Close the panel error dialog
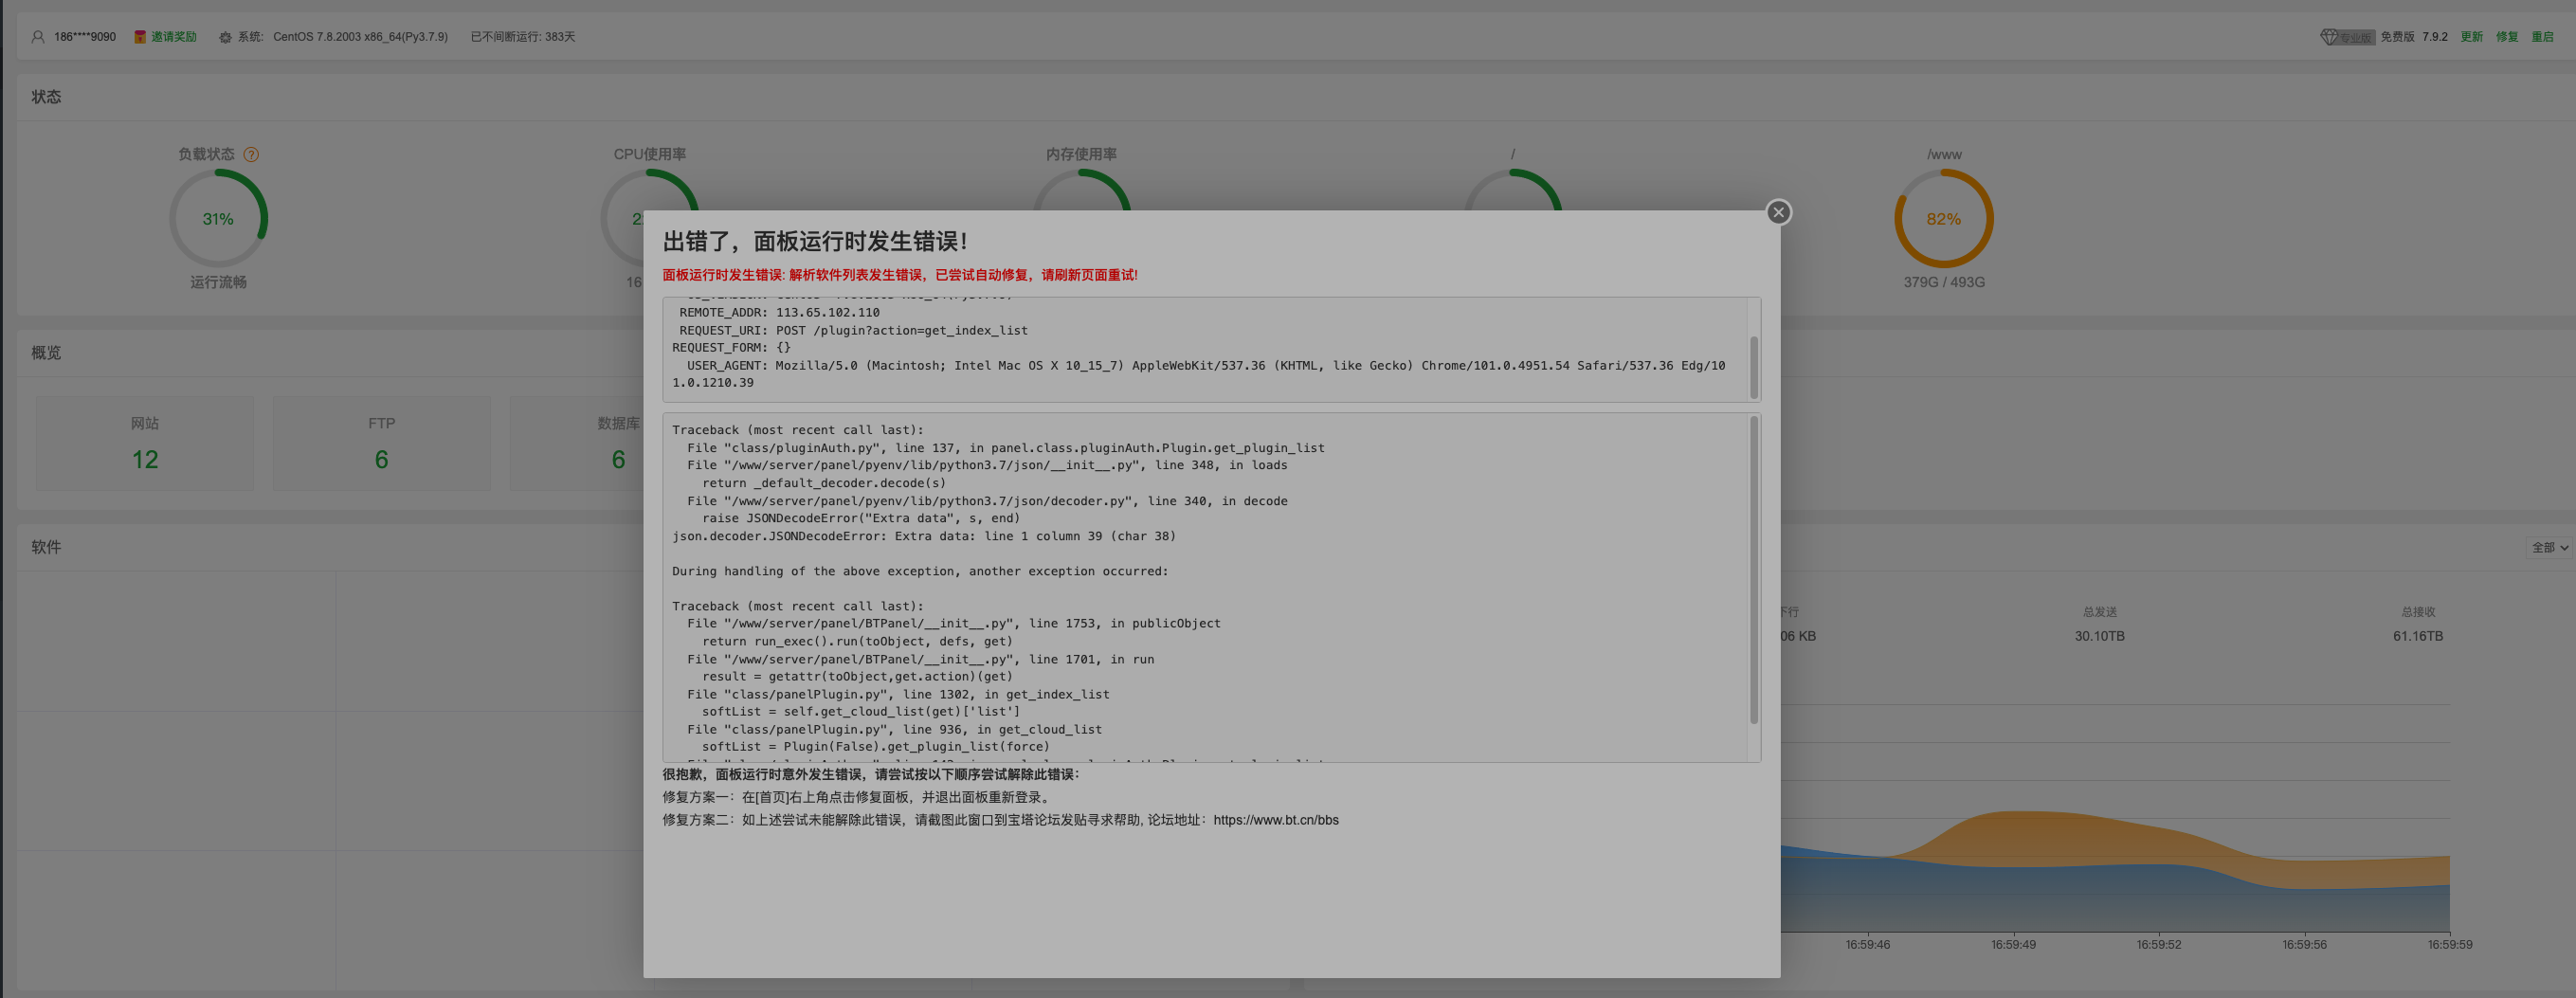 (x=1778, y=212)
